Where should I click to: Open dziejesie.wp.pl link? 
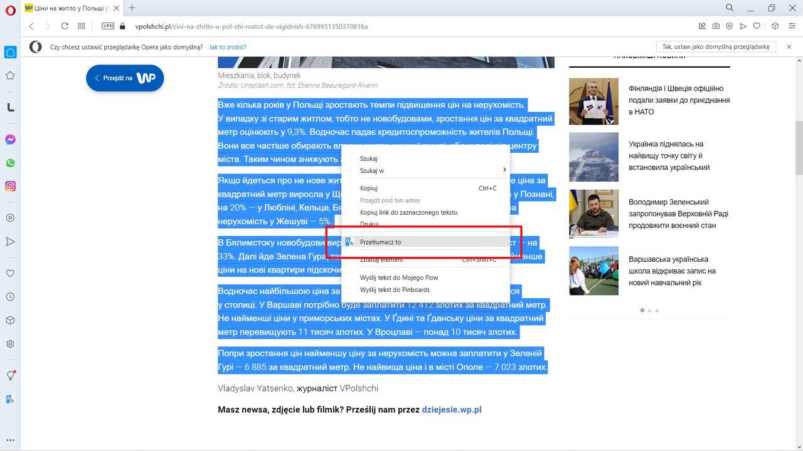452,410
